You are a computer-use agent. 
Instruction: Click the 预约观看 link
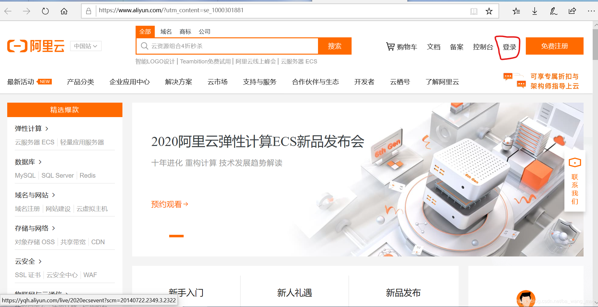click(x=170, y=204)
